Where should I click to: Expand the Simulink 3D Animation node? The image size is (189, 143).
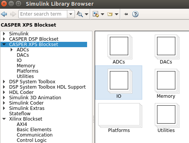(4, 98)
